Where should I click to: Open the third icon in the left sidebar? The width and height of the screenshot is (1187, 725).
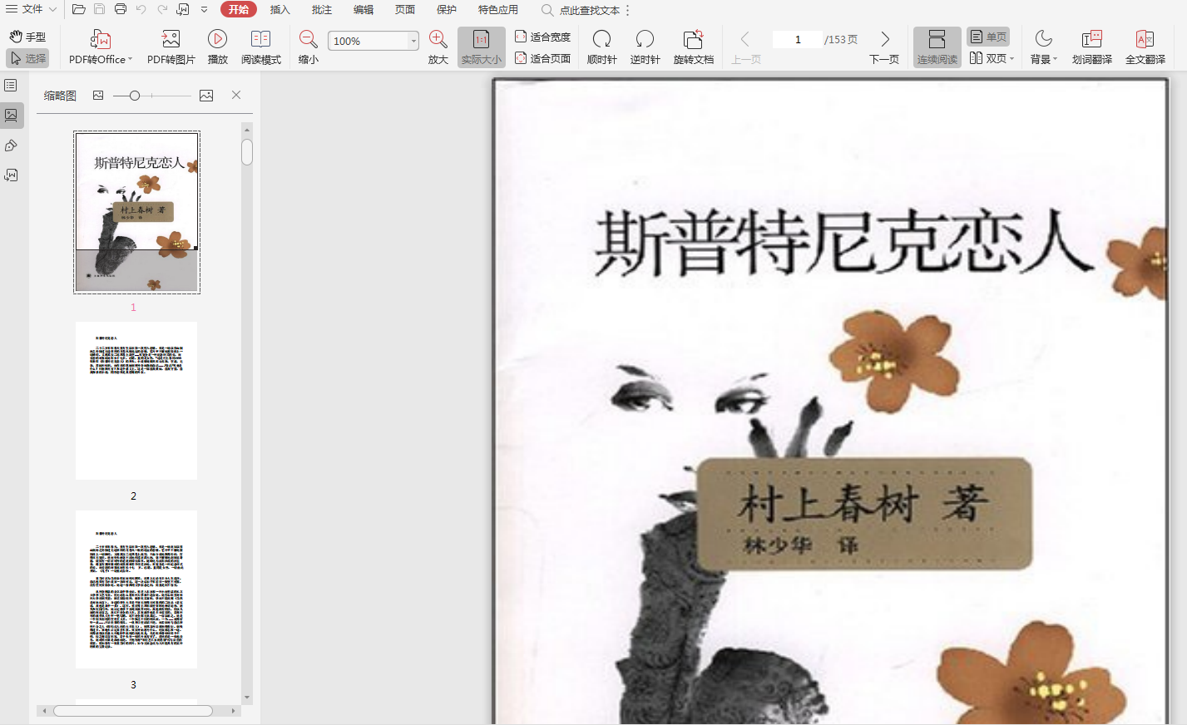[x=11, y=145]
